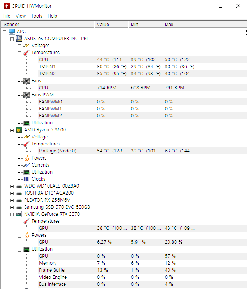Click the Min column header

[145, 24]
